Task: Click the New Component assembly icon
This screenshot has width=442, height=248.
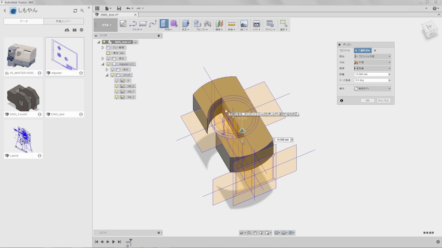Action: 198,23
